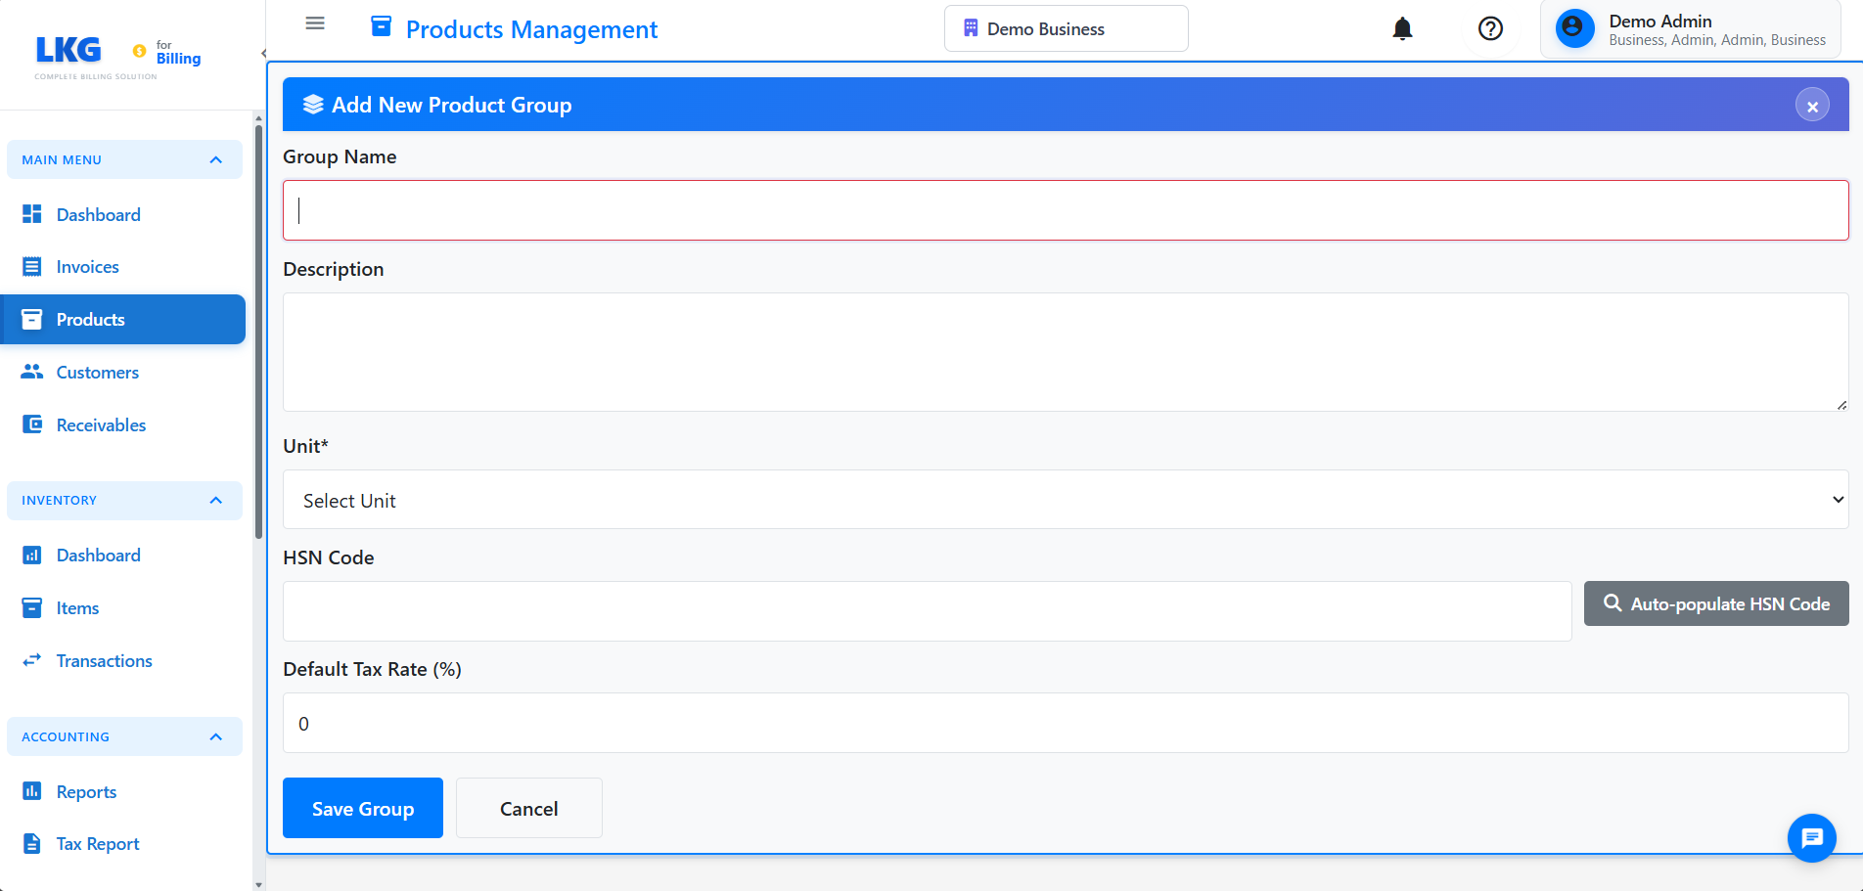Open the Tax Report page

98,843
